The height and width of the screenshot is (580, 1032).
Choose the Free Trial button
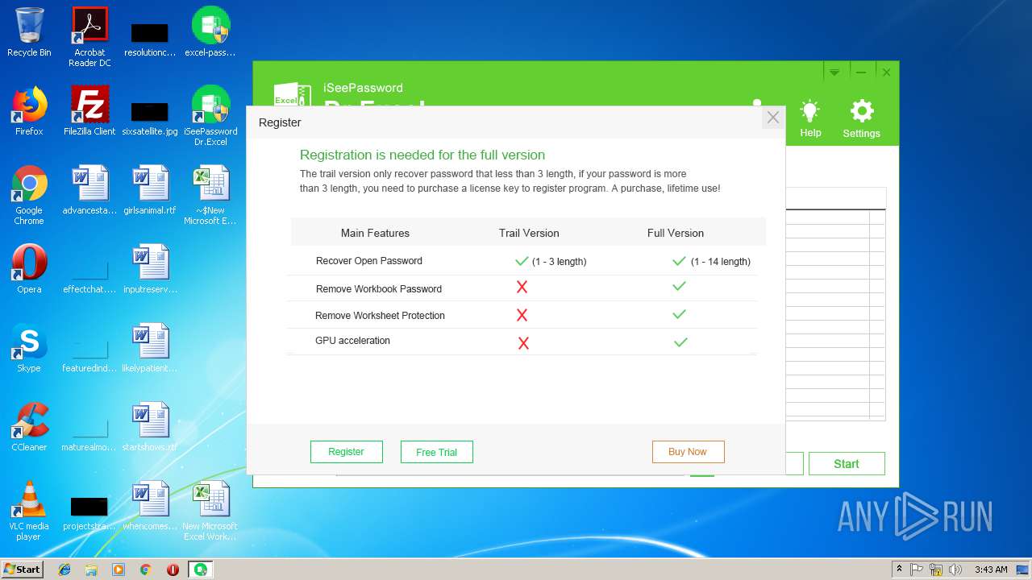[436, 452]
